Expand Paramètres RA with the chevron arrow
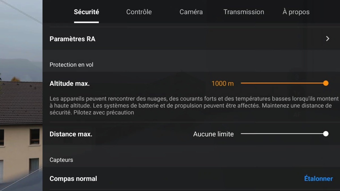 pos(328,39)
